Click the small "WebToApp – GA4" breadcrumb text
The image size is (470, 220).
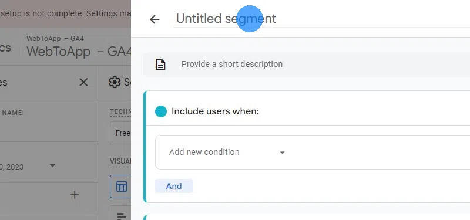coord(55,38)
